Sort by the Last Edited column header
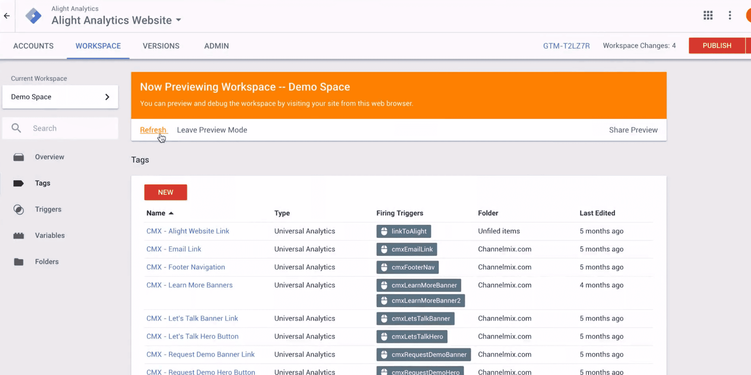Screen dimensions: 751x375 coord(597,213)
